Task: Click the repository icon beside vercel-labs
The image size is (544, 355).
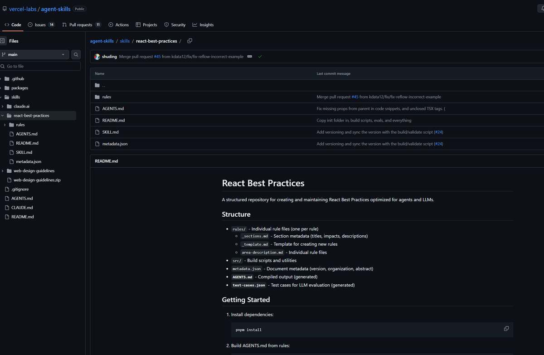Action: tap(5, 9)
